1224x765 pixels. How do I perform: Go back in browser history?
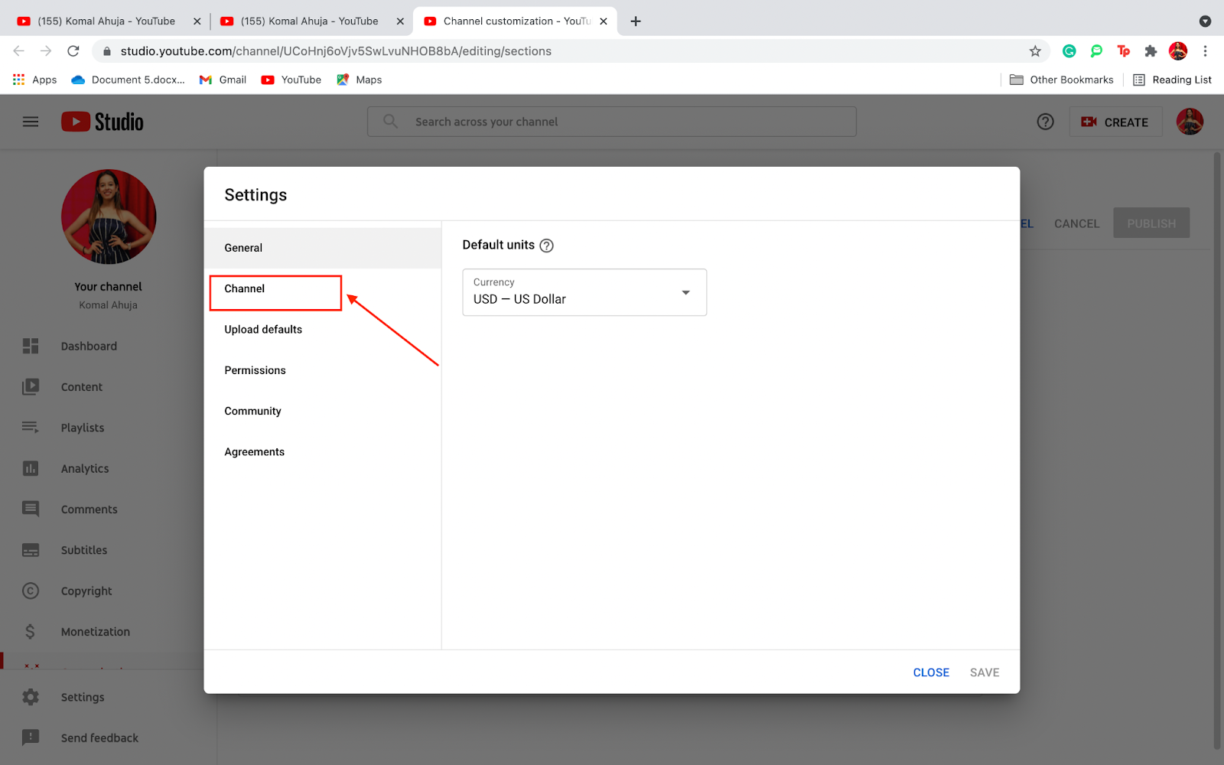pyautogui.click(x=19, y=51)
